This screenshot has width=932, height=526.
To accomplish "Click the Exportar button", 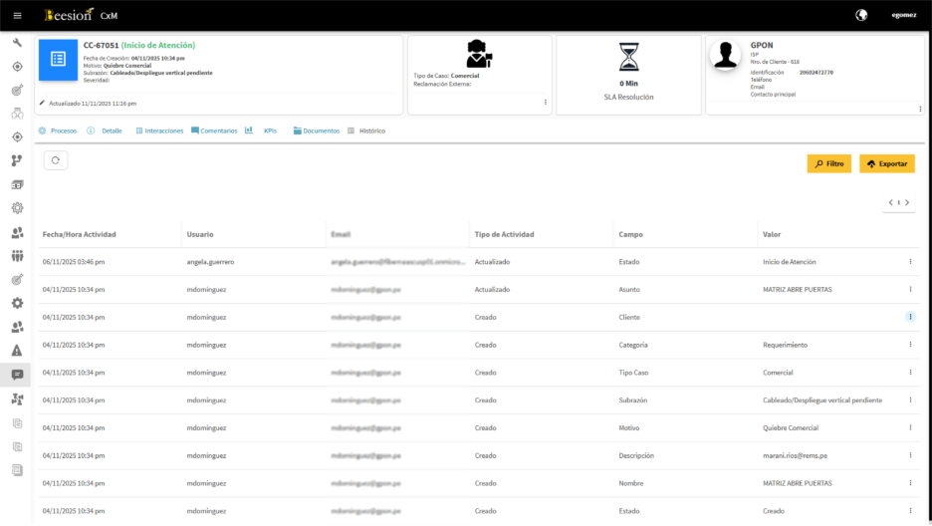I will (886, 163).
